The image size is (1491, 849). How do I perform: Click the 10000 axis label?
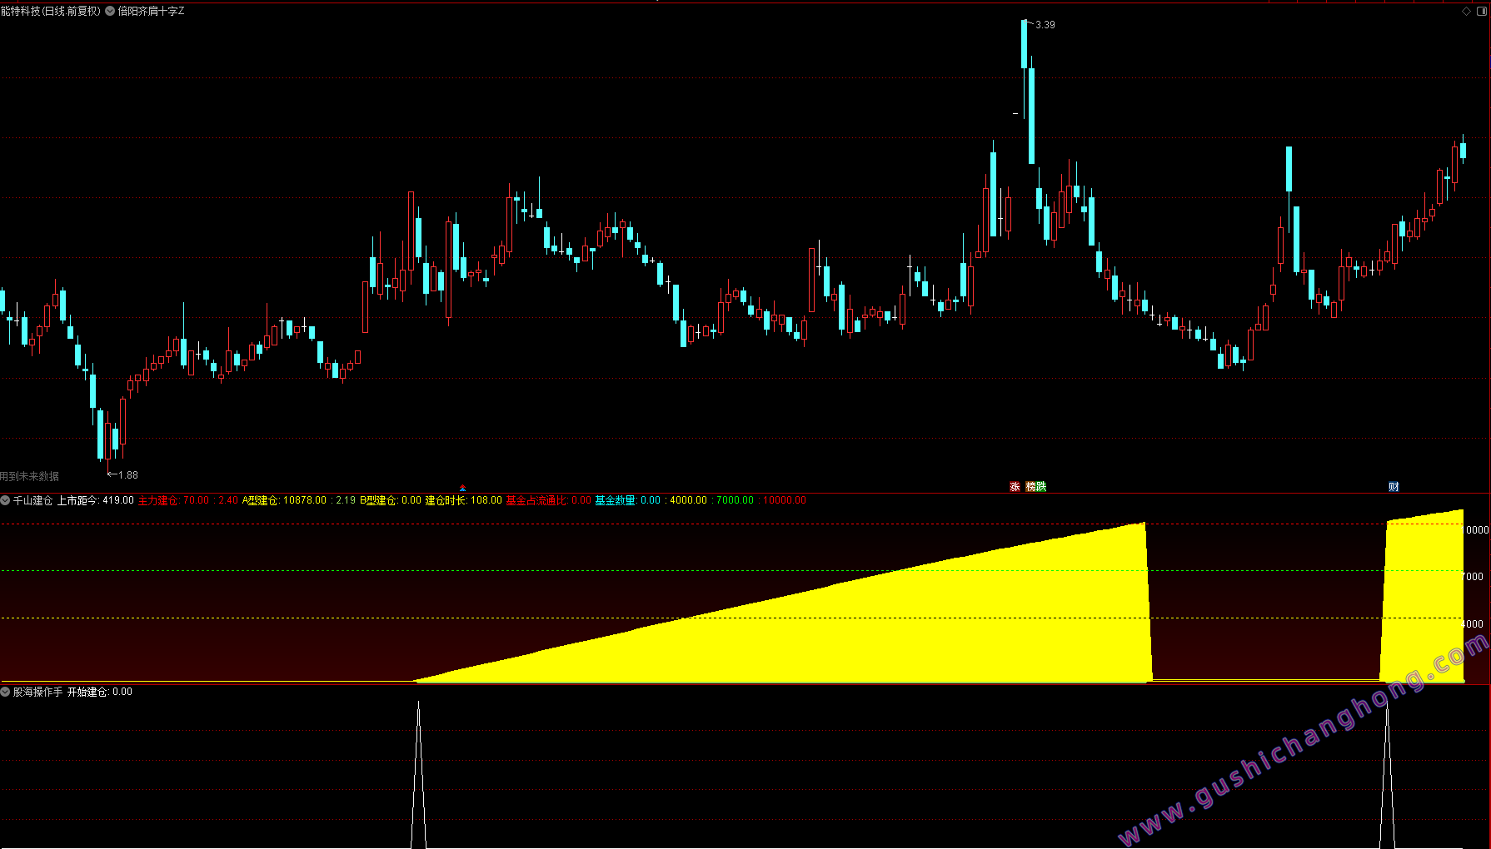[x=1477, y=530]
